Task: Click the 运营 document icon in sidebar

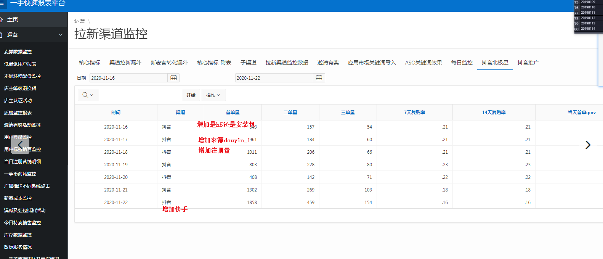Action: click(2, 35)
